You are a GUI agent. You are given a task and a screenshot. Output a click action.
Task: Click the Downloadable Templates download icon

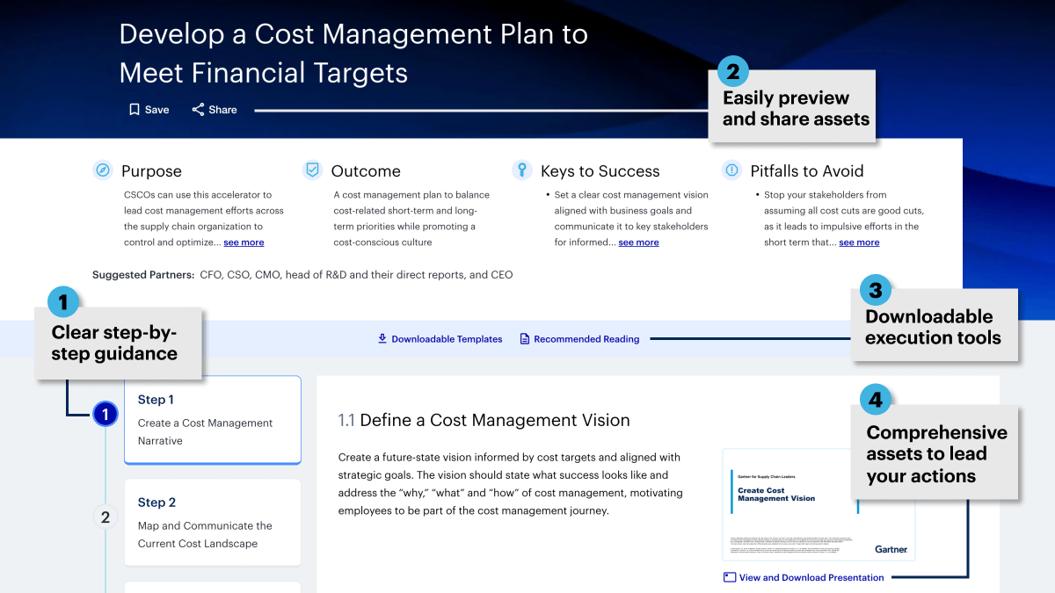click(x=382, y=338)
